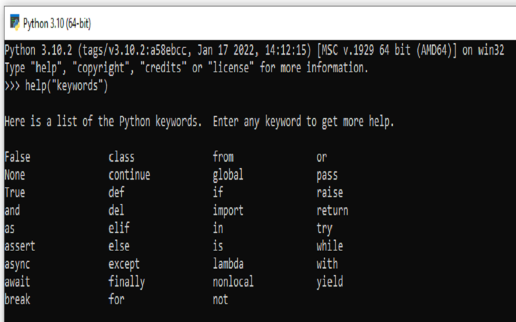This screenshot has height=322, width=516.
Task: Select the keyword is
Action: 218,246
